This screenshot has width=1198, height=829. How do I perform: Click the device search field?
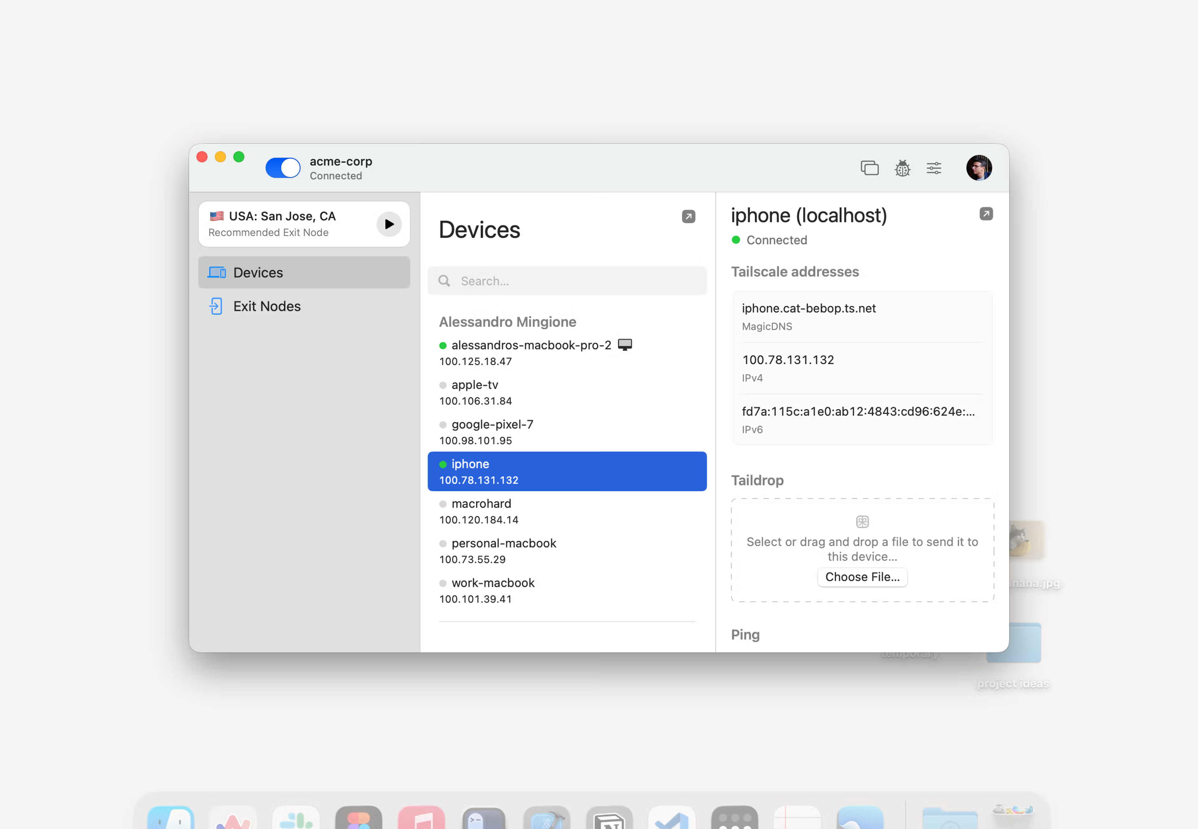pyautogui.click(x=567, y=281)
